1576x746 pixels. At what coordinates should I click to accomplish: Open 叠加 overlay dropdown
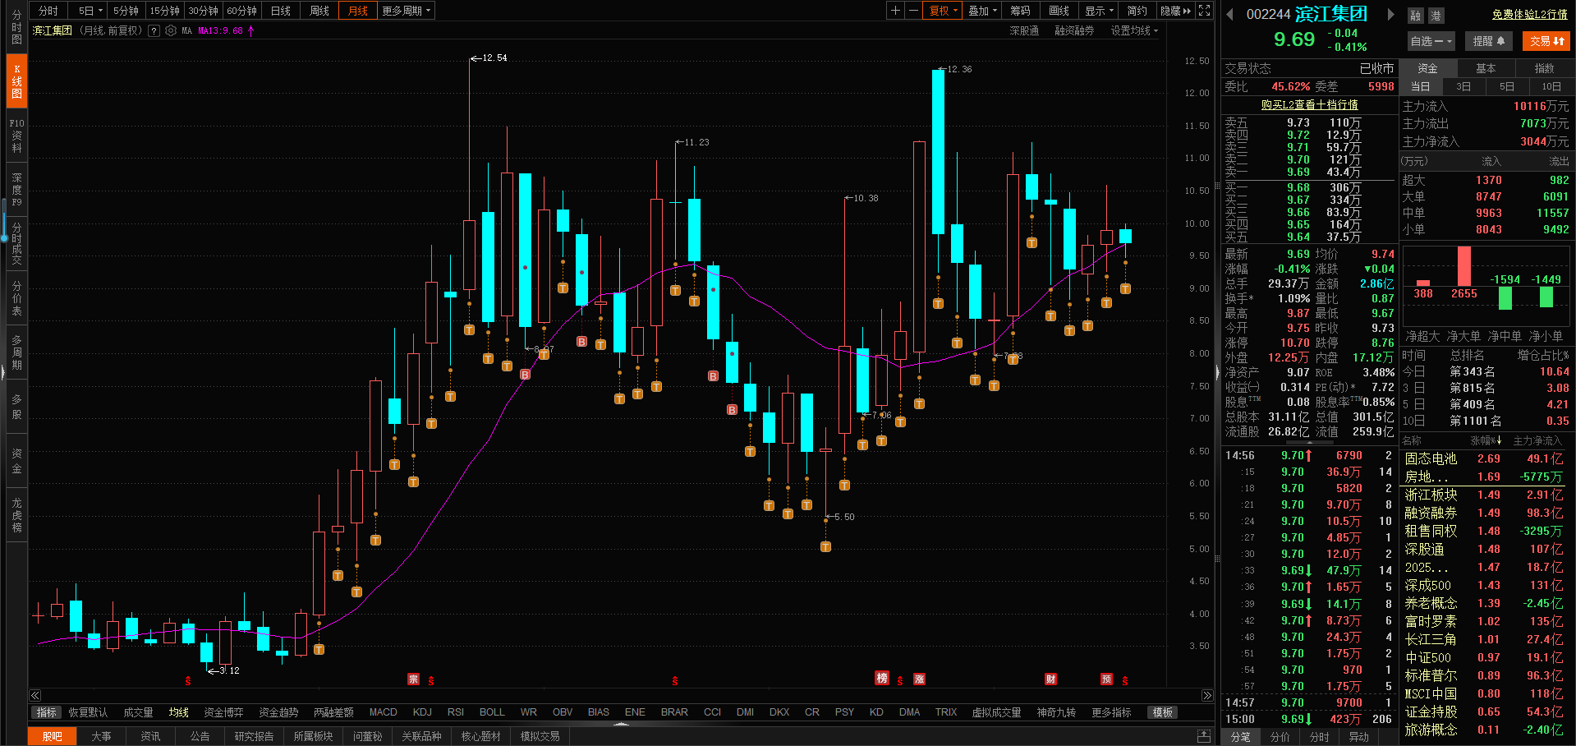pos(982,11)
